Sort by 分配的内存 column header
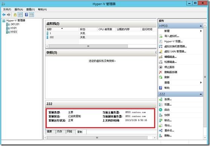 pyautogui.click(x=128, y=29)
